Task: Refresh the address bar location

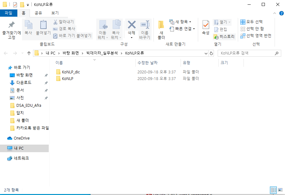Action: 211,53
